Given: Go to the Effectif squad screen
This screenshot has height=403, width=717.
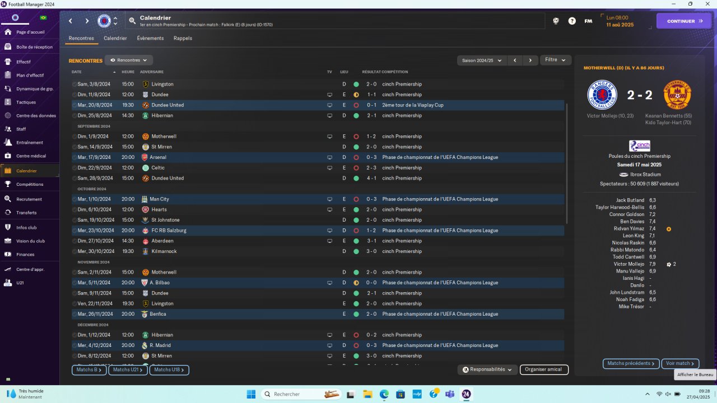Looking at the screenshot, I should point(24,62).
